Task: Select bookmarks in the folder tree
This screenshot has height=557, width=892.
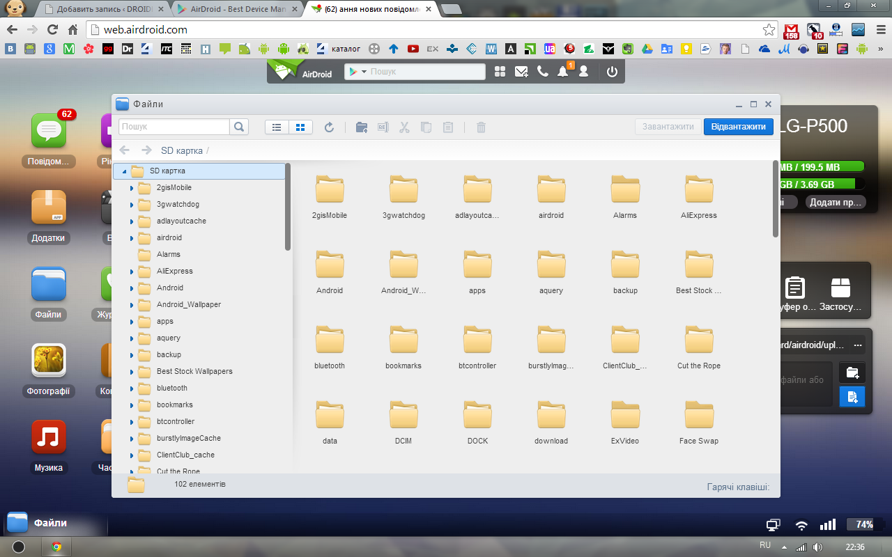Action: [x=175, y=405]
